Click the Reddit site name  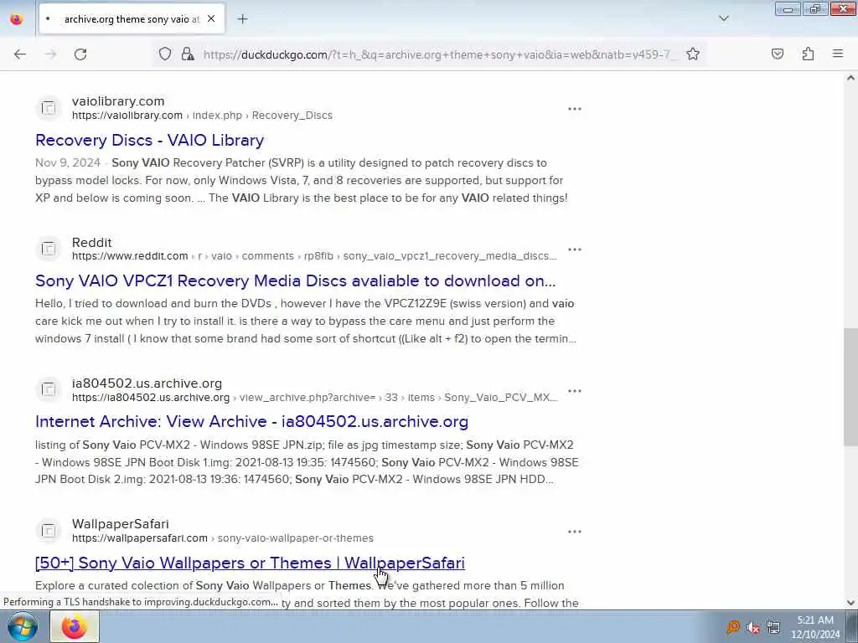(91, 242)
